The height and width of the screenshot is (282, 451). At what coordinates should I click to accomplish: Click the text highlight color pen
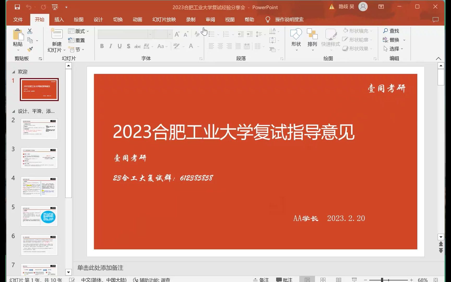click(x=177, y=46)
